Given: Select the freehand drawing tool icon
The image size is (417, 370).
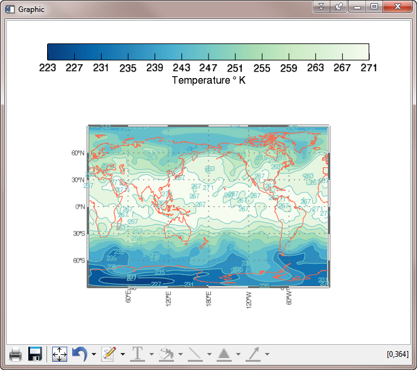Looking at the screenshot, I should pos(166,354).
